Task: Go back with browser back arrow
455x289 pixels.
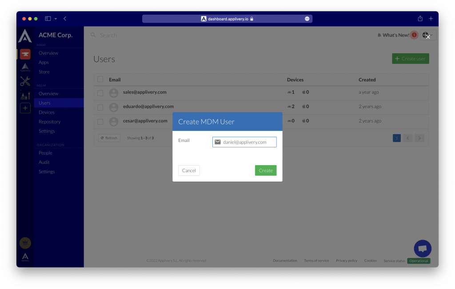Action: tap(65, 19)
